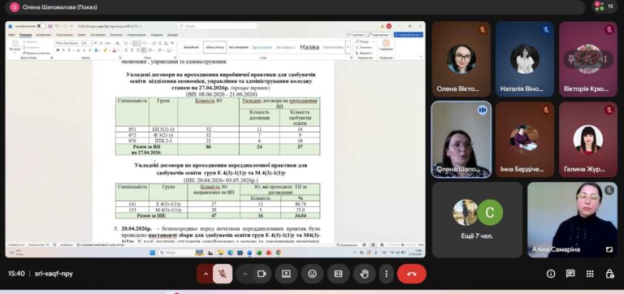The image size is (624, 294).
Task: Open video settings chevron beside the camera
Action: pyautogui.click(x=245, y=274)
